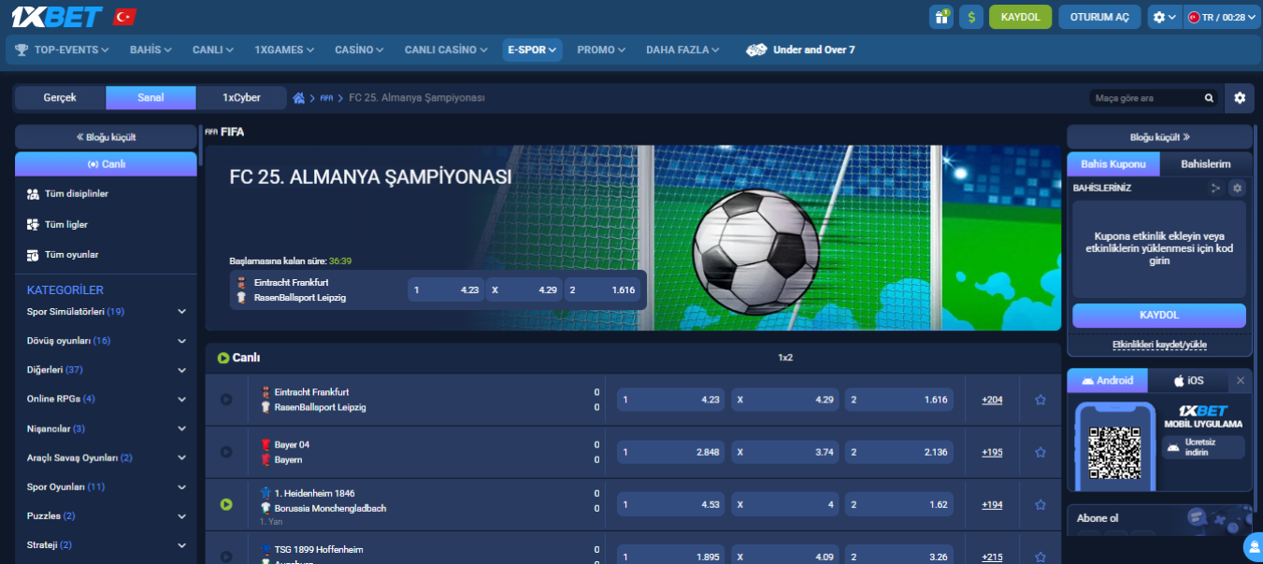Click the FIFA breadcrumb icon
The height and width of the screenshot is (564, 1263).
click(x=326, y=98)
